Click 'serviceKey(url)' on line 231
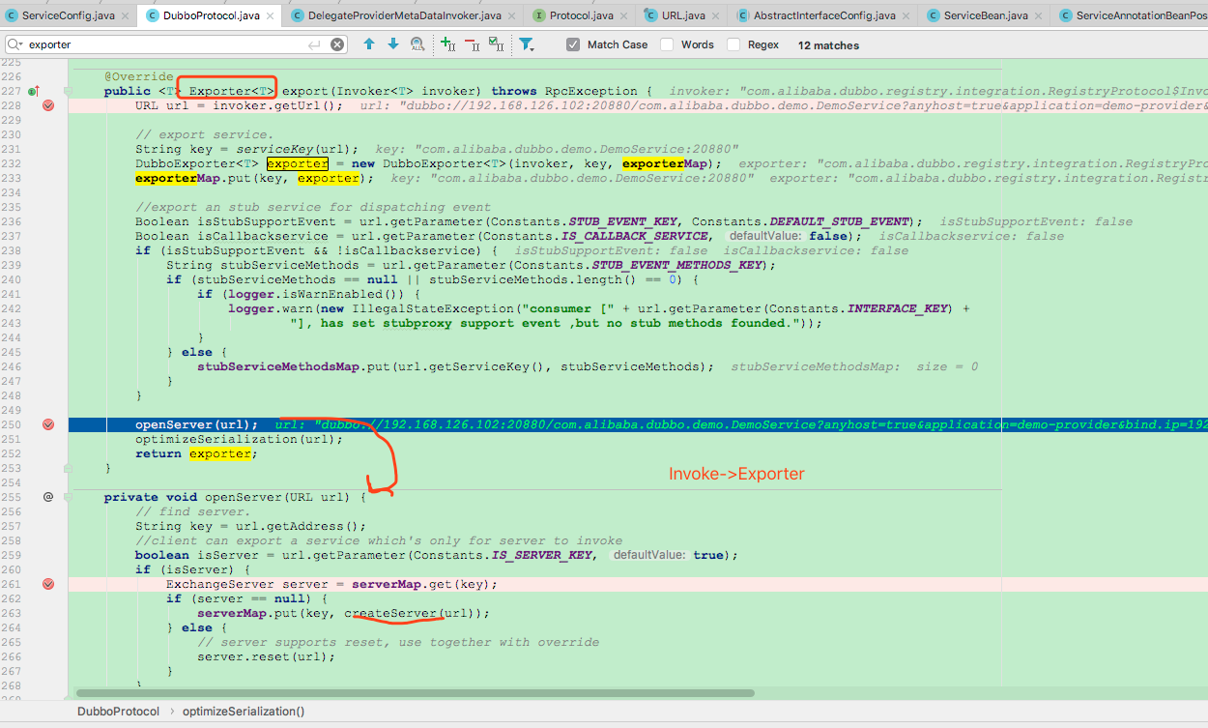1208x728 pixels. click(299, 149)
